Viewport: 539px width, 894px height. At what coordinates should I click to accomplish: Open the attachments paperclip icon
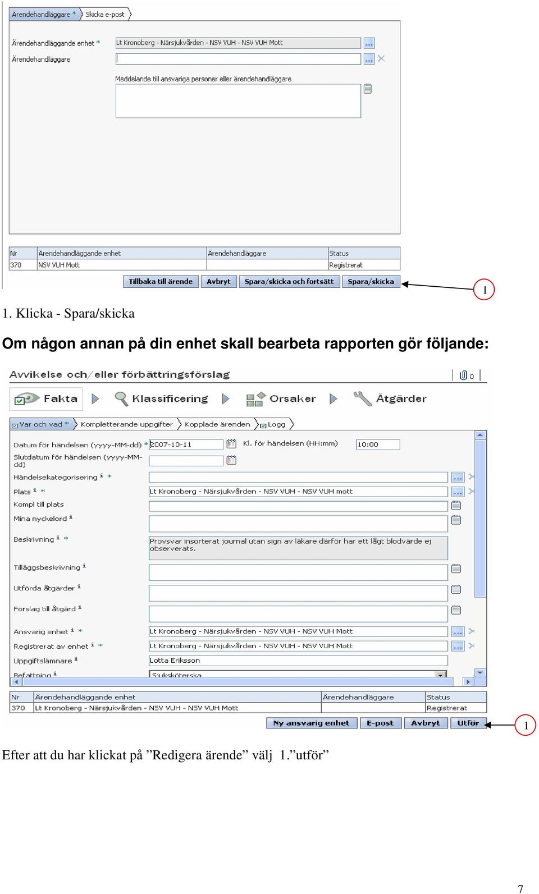(x=464, y=375)
